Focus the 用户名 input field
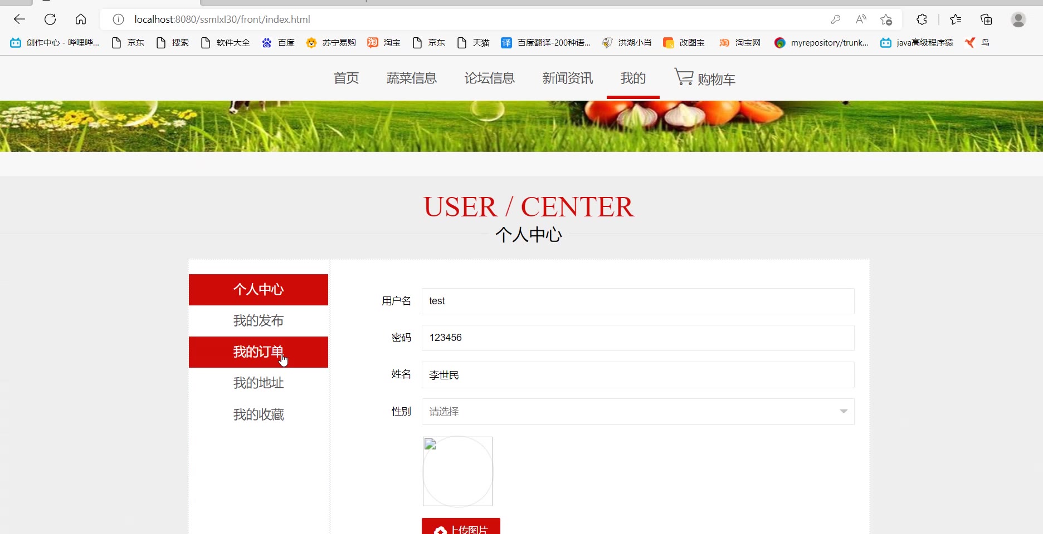The width and height of the screenshot is (1043, 534). click(x=638, y=301)
